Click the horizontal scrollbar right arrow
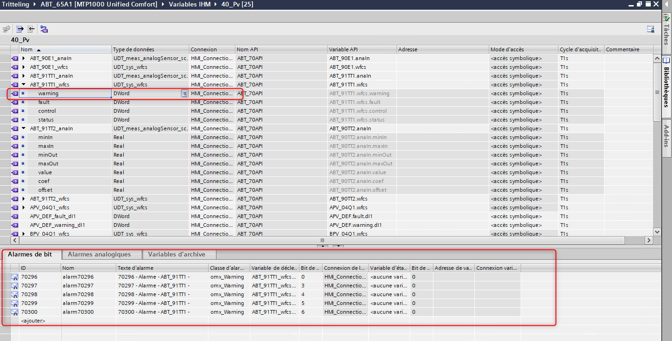This screenshot has height=341, width=672. 648,240
